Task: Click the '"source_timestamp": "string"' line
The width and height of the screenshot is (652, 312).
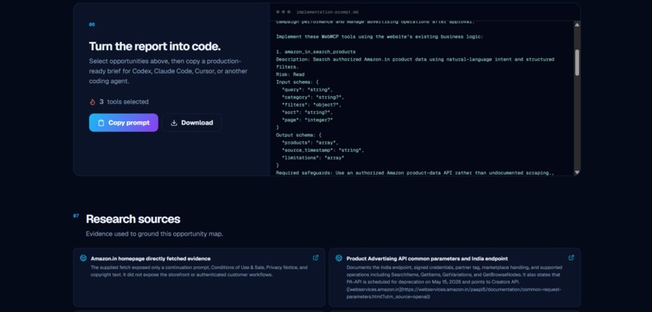Action: (323, 150)
